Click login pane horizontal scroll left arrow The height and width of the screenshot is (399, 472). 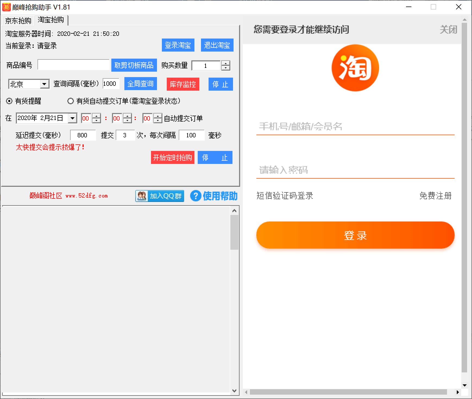coord(246,392)
